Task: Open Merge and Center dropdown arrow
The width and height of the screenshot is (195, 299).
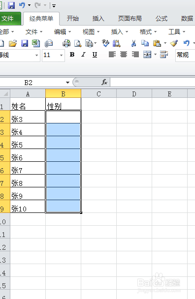Action: [155, 55]
